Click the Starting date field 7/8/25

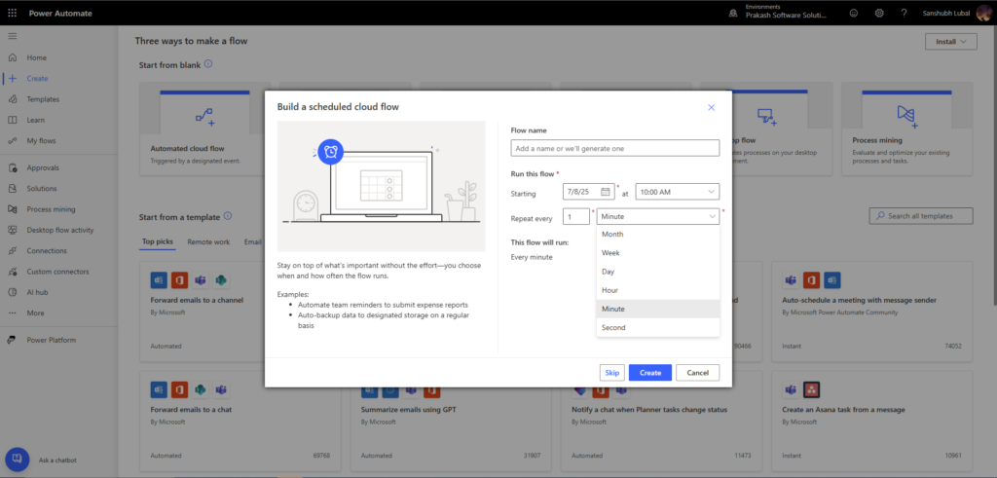pos(589,192)
